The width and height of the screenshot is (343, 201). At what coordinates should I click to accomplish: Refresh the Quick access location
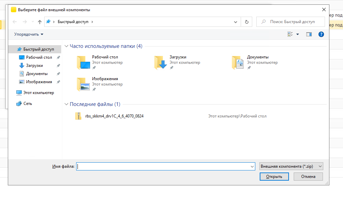(246, 22)
